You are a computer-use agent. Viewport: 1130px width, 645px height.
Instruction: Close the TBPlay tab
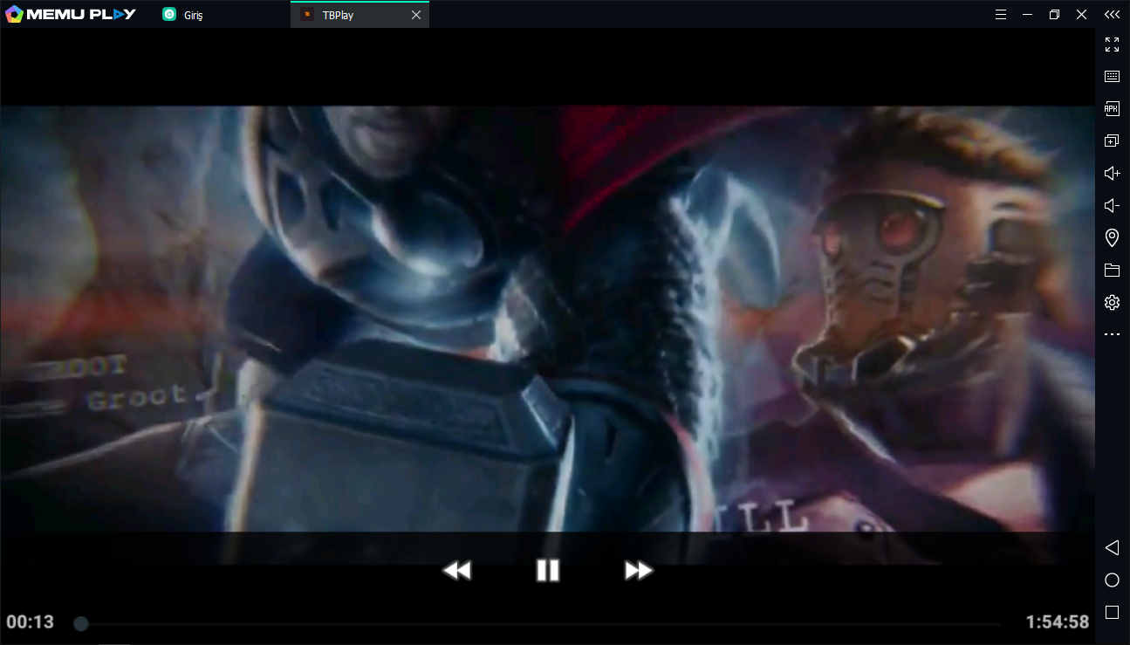(x=416, y=15)
